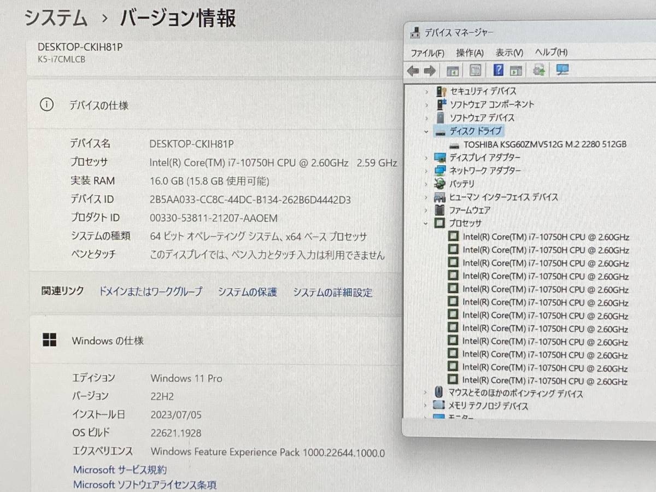
Task: Open the ドメインまたはワークグループ link
Action: point(150,291)
